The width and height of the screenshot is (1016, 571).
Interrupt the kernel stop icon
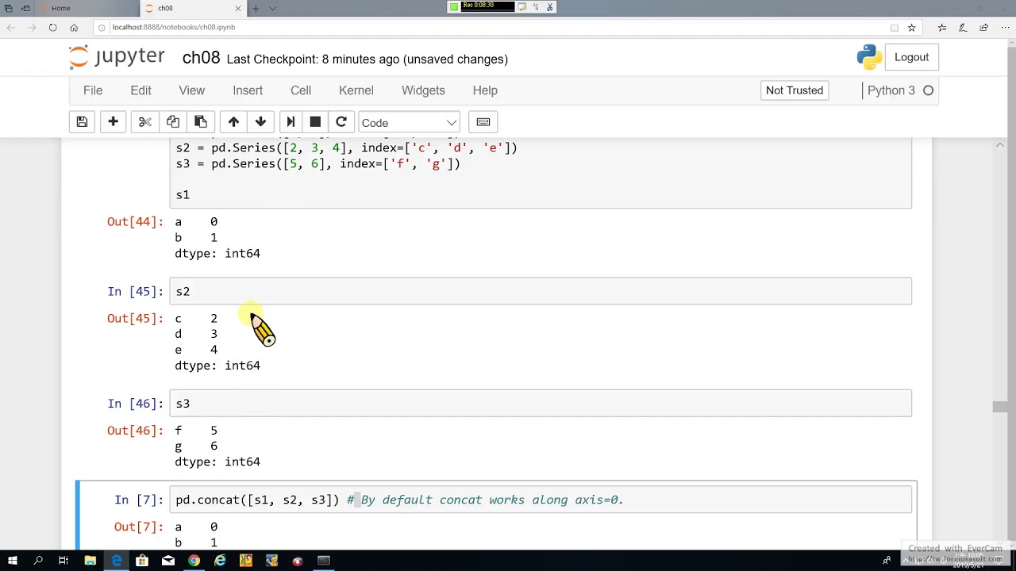pyautogui.click(x=315, y=122)
